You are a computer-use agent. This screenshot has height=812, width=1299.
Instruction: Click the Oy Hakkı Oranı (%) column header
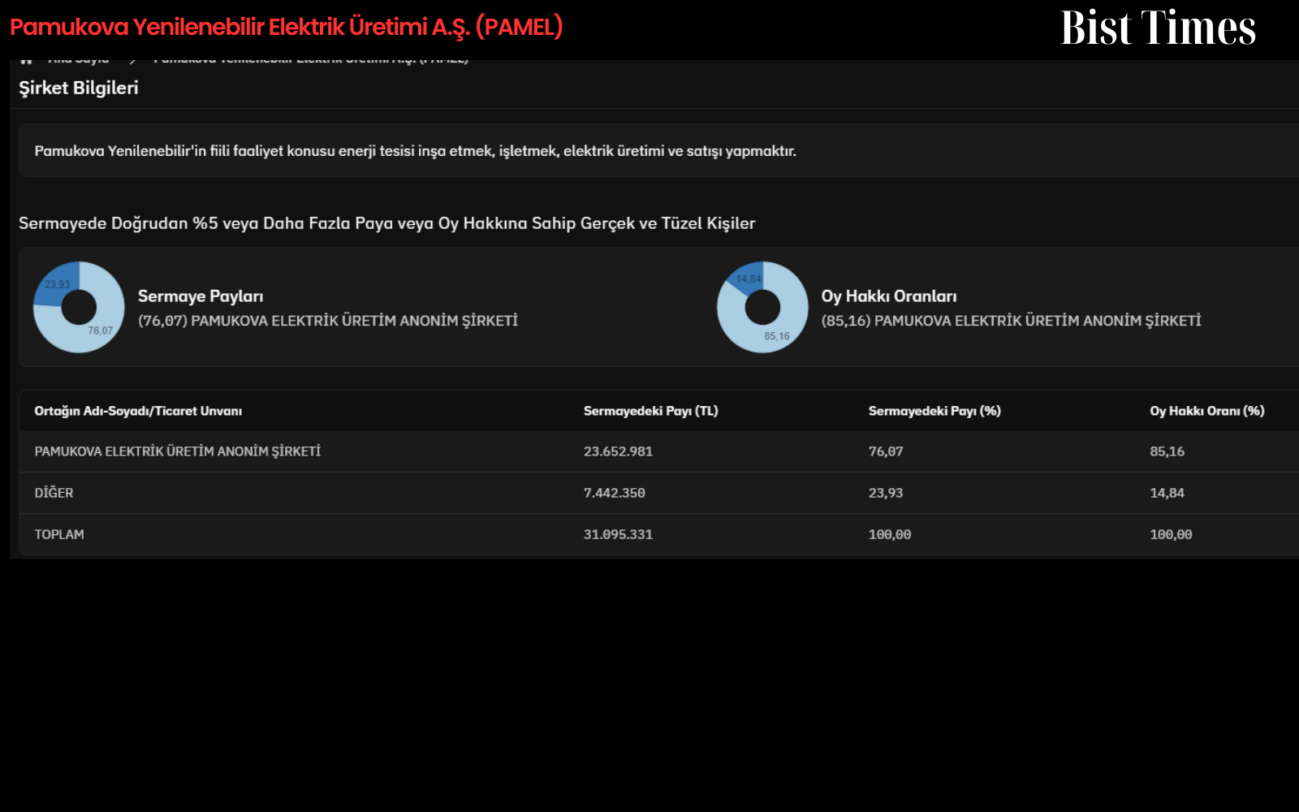pyautogui.click(x=1207, y=411)
